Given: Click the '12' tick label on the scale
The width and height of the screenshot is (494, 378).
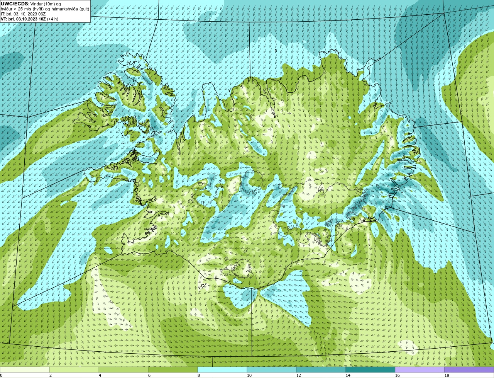Looking at the screenshot, I should [299, 375].
